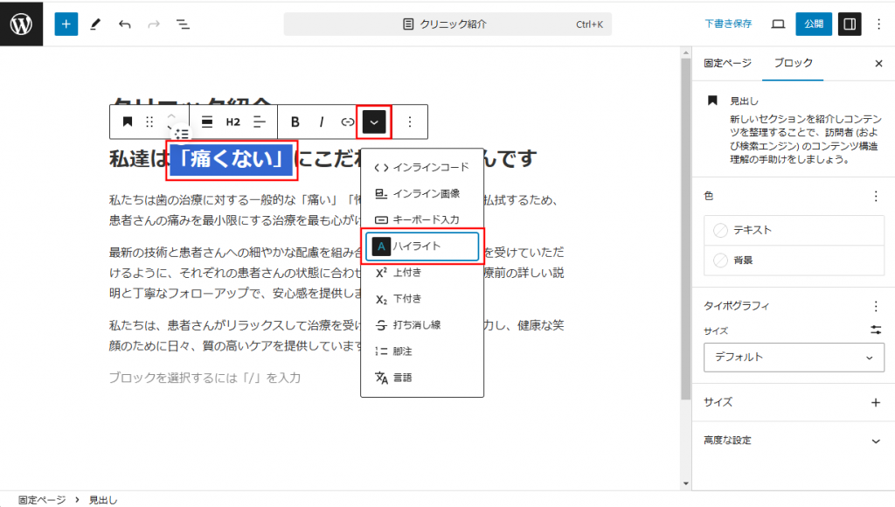Click 下書き保存 to save draft
Viewport: 895px width, 507px height.
coord(728,24)
